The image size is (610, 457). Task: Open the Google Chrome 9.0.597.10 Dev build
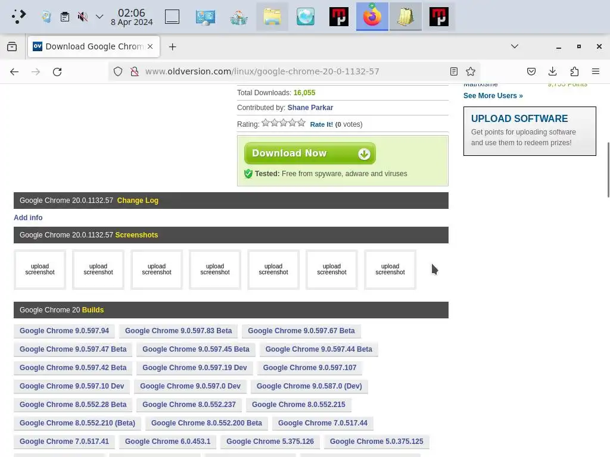coord(71,386)
